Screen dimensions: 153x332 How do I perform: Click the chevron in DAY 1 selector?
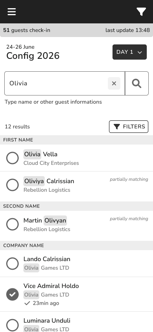tap(140, 52)
